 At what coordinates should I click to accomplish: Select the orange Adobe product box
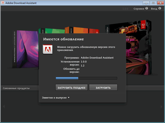[82, 30]
